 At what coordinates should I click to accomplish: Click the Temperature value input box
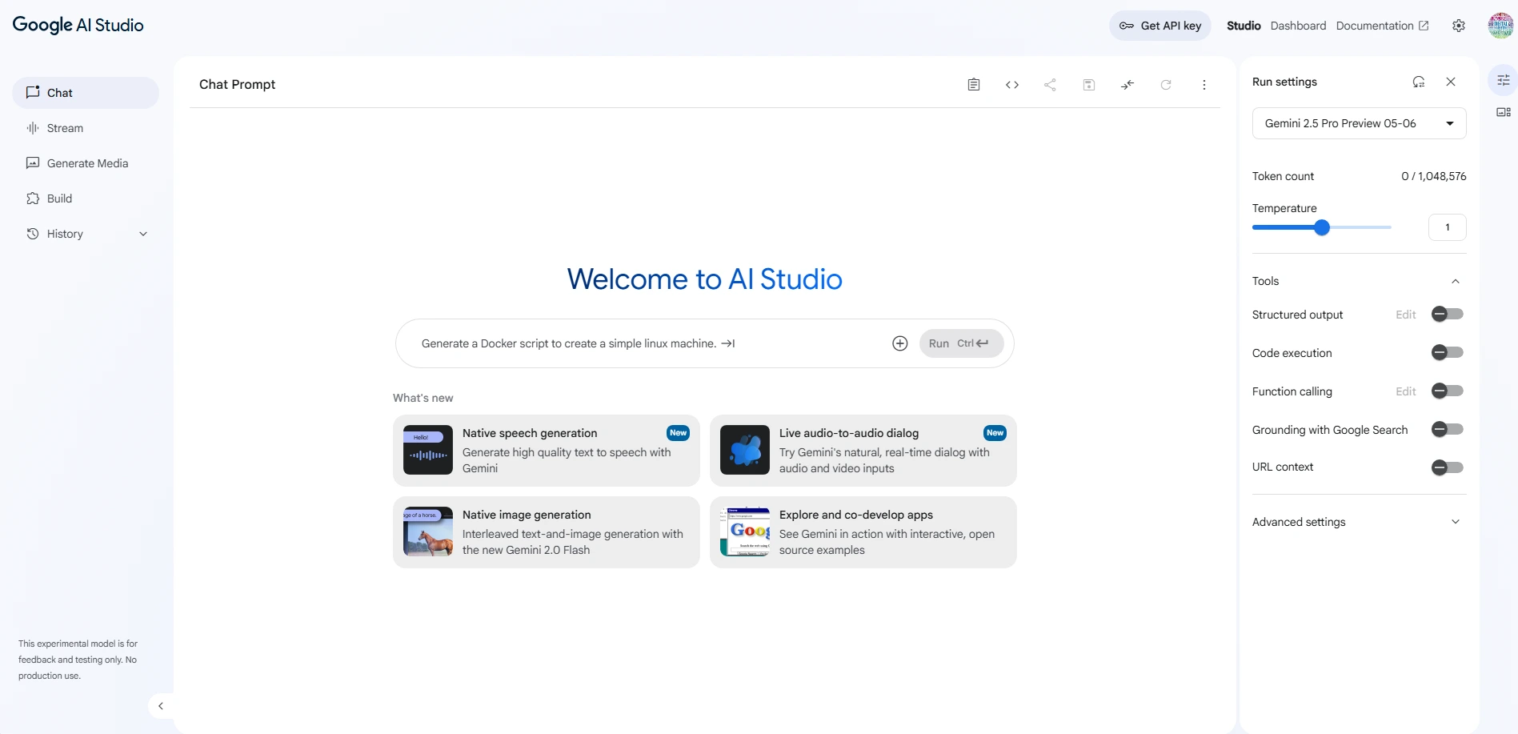pos(1447,227)
